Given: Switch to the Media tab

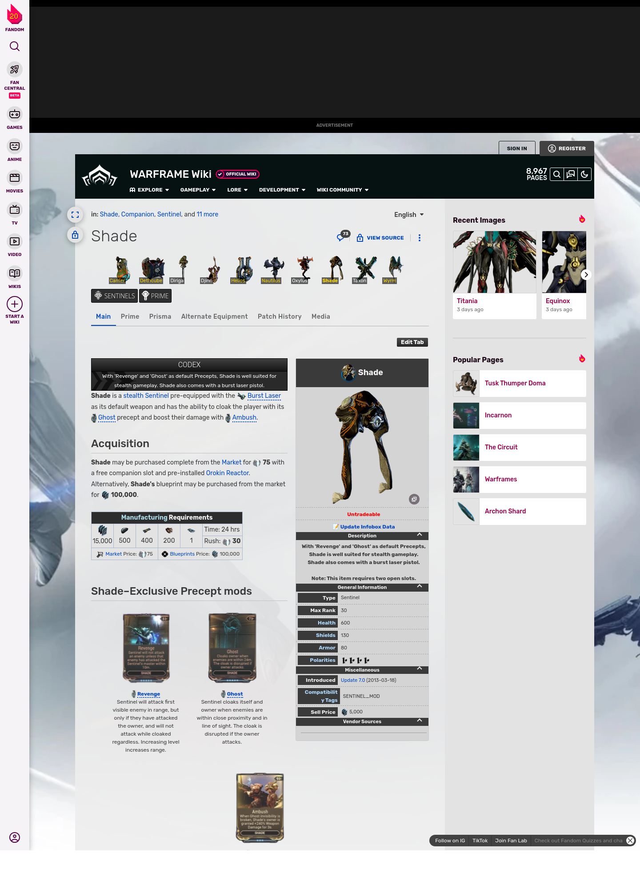Looking at the screenshot, I should pyautogui.click(x=321, y=316).
